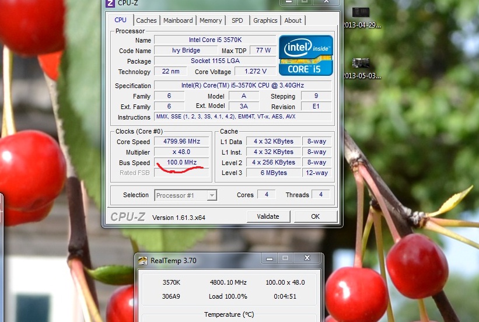Click the Core Speed value field
This screenshot has width=479, height=322.
pyautogui.click(x=184, y=142)
